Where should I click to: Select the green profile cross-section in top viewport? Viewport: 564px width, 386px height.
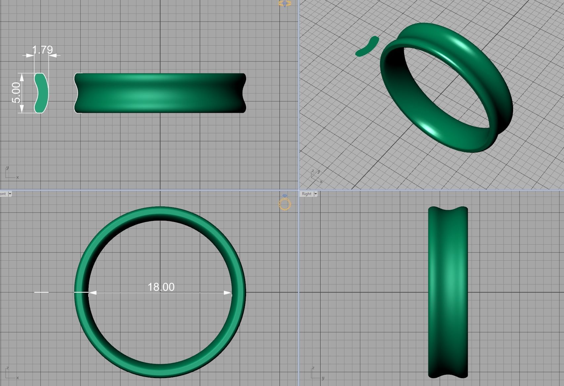pos(41,93)
